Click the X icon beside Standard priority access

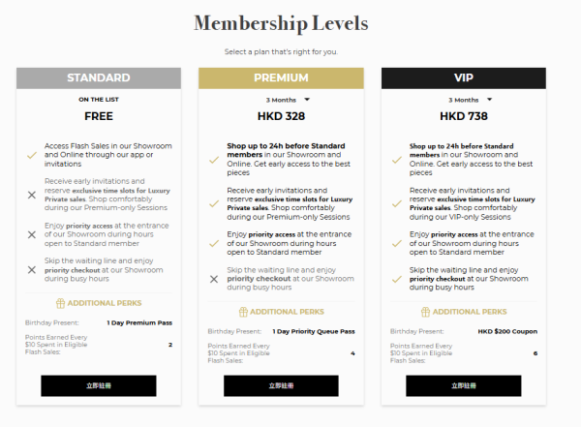[33, 234]
